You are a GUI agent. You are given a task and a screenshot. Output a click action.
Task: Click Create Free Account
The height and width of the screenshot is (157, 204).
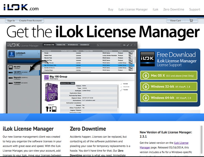(30, 21)
